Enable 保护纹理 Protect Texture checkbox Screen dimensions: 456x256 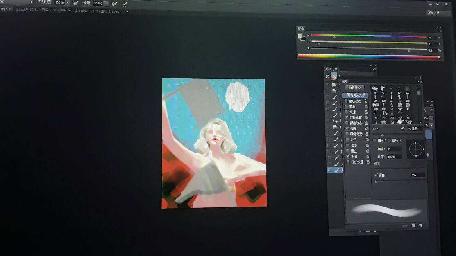[348, 162]
